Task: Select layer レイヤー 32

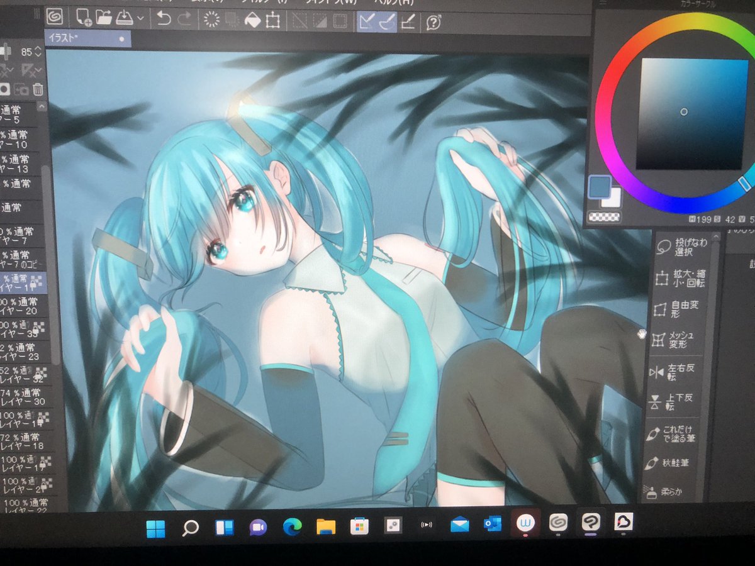Action: coord(25,375)
